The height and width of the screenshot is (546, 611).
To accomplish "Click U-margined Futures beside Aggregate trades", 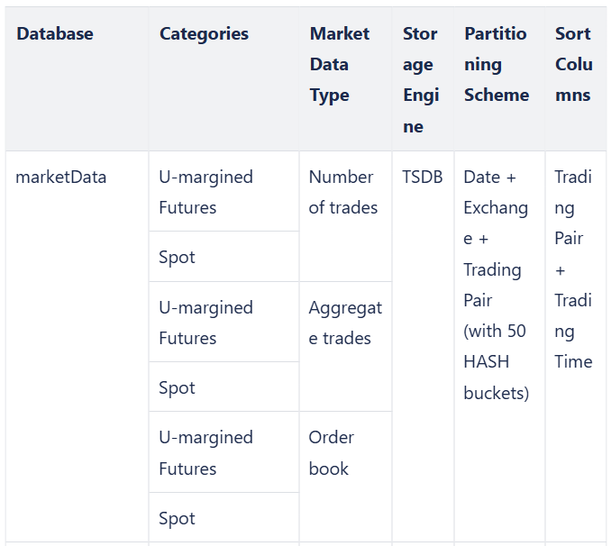I will click(205, 323).
